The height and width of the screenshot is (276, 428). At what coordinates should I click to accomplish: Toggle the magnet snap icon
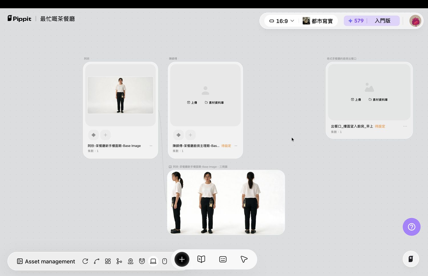(x=142, y=261)
